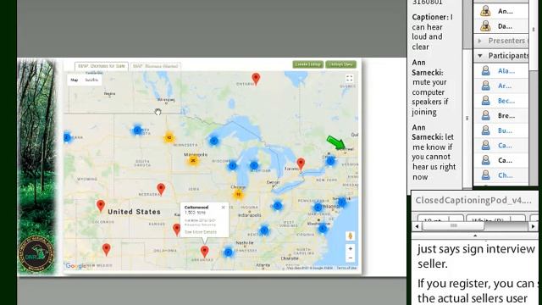The height and width of the screenshot is (305, 542).
Task: Zoom out on the map with minus
Action: tap(350, 258)
